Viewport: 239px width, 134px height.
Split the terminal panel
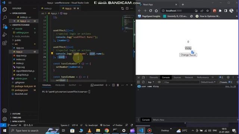click(114, 85)
